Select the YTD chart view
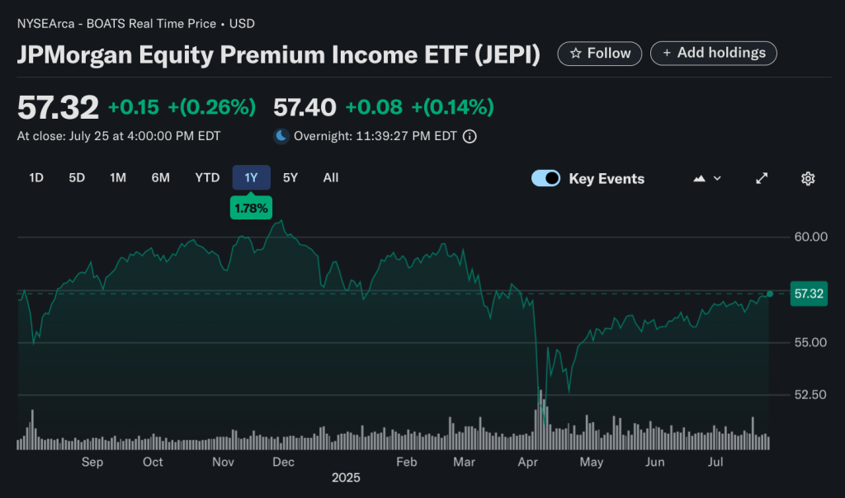This screenshot has width=845, height=498. tap(207, 177)
